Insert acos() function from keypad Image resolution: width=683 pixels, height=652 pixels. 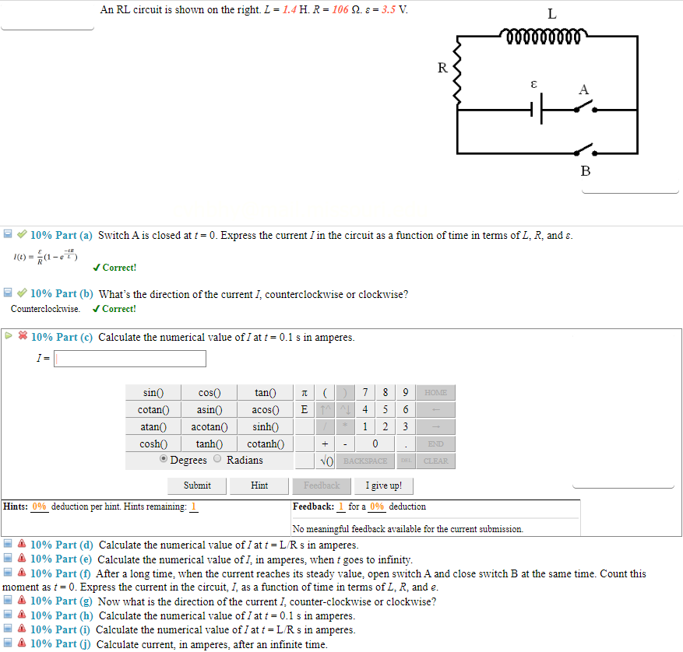[266, 409]
